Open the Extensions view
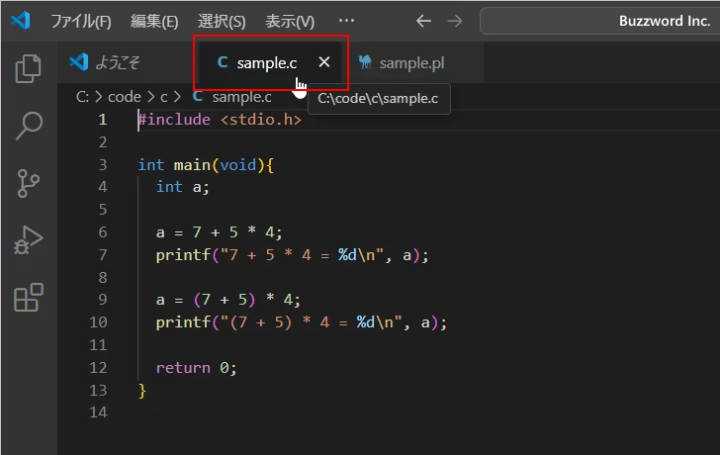 [29, 298]
